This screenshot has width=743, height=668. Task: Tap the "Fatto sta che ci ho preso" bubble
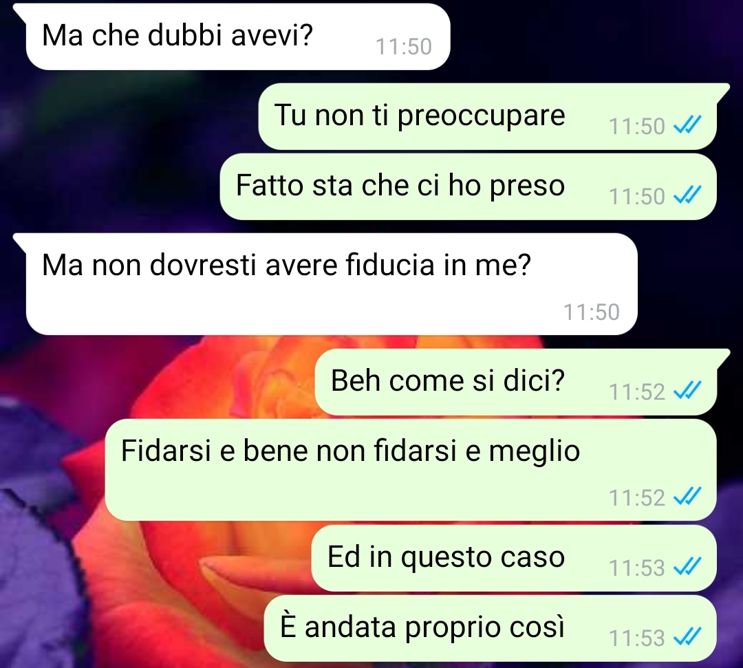[x=469, y=186]
